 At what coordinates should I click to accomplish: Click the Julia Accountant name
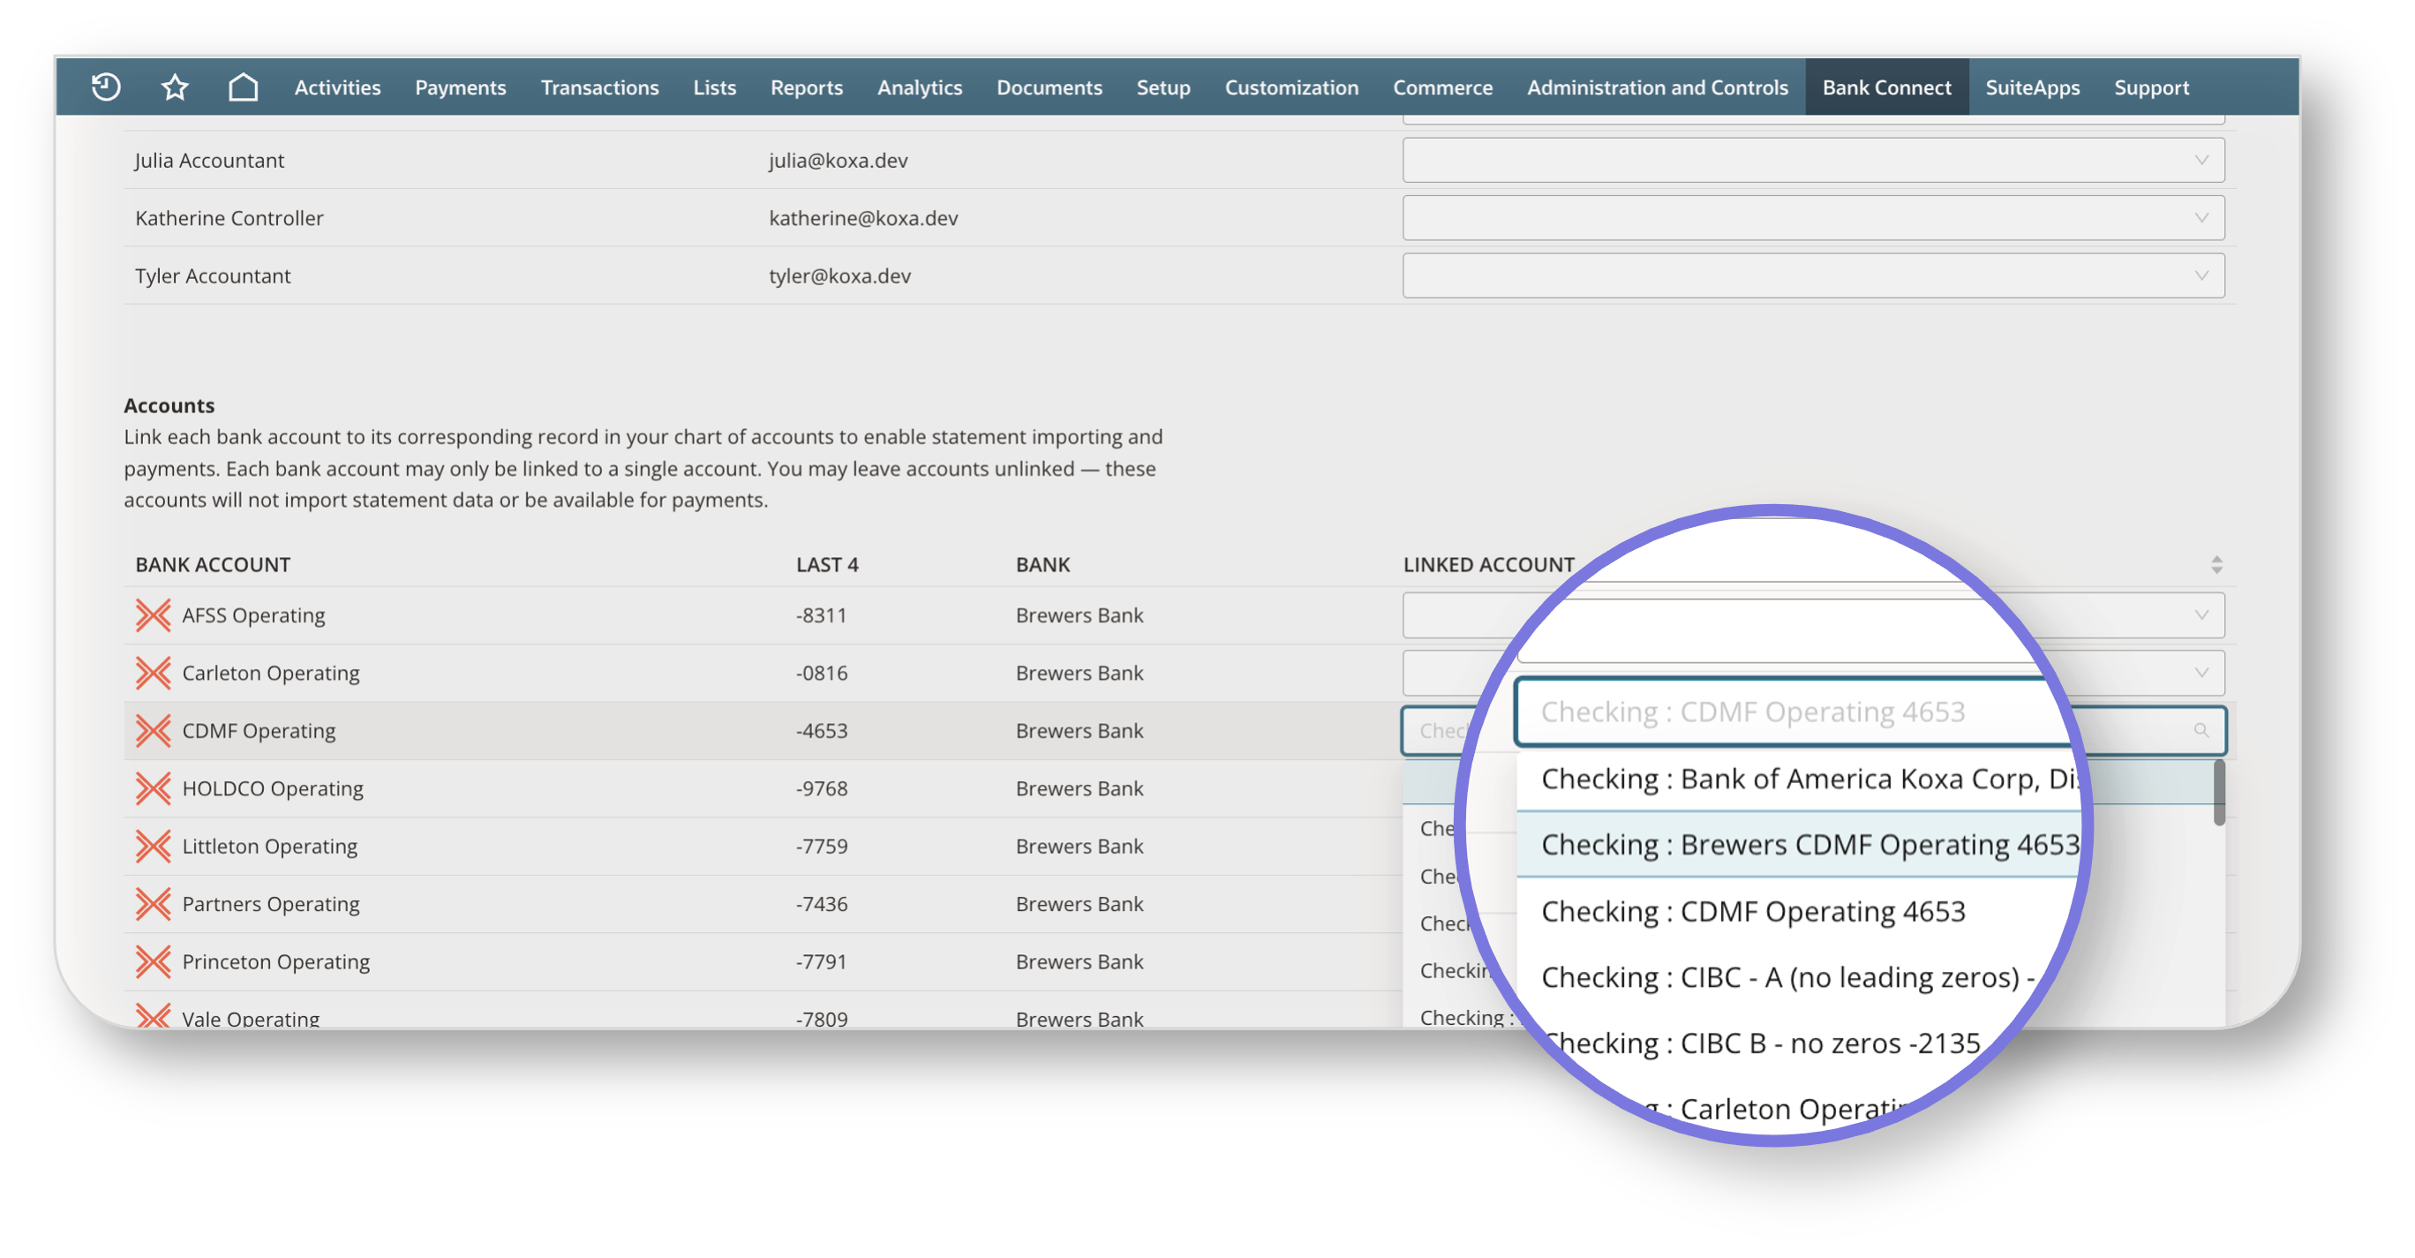209,161
